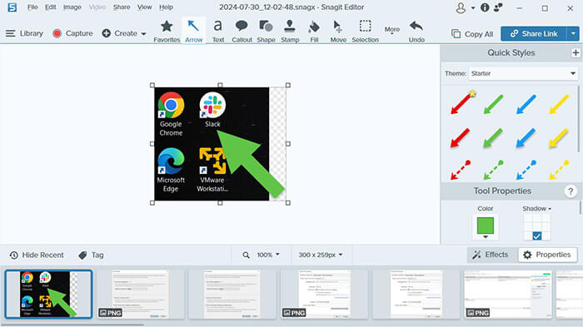
Task: Open the More tools dropdown
Action: coord(392,30)
